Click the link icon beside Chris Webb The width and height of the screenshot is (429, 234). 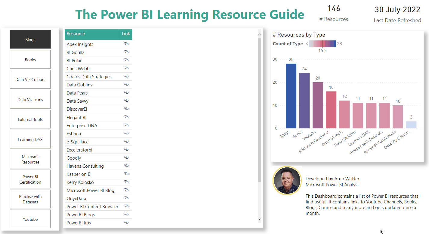[126, 68]
